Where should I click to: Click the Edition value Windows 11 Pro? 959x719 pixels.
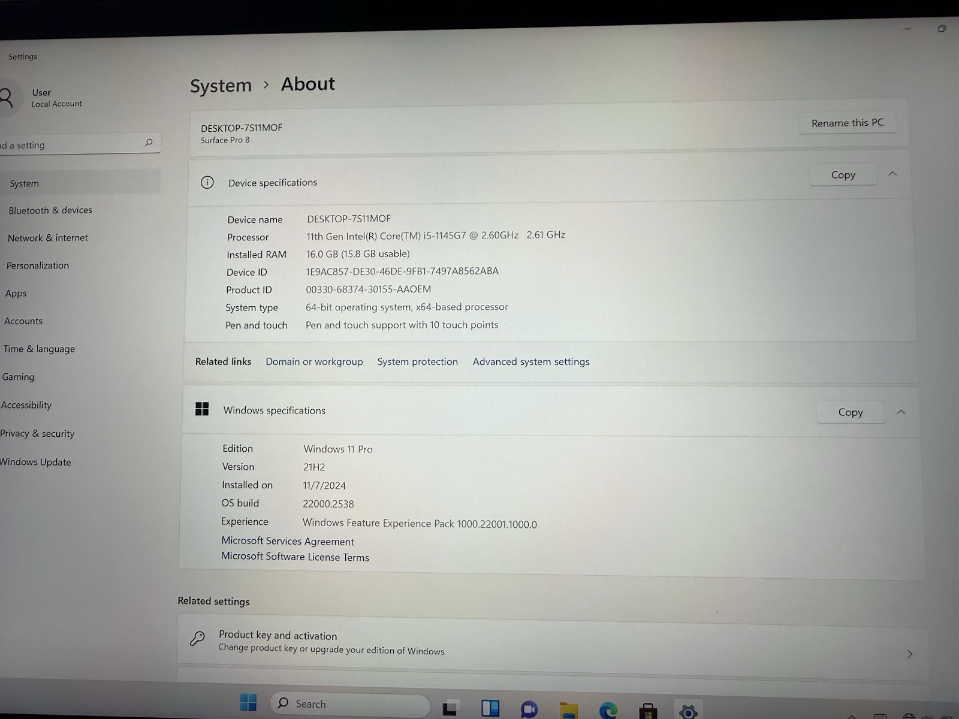click(x=338, y=449)
